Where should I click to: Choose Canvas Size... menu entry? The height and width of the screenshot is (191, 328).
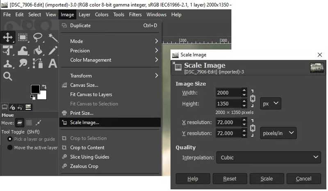[110, 85]
